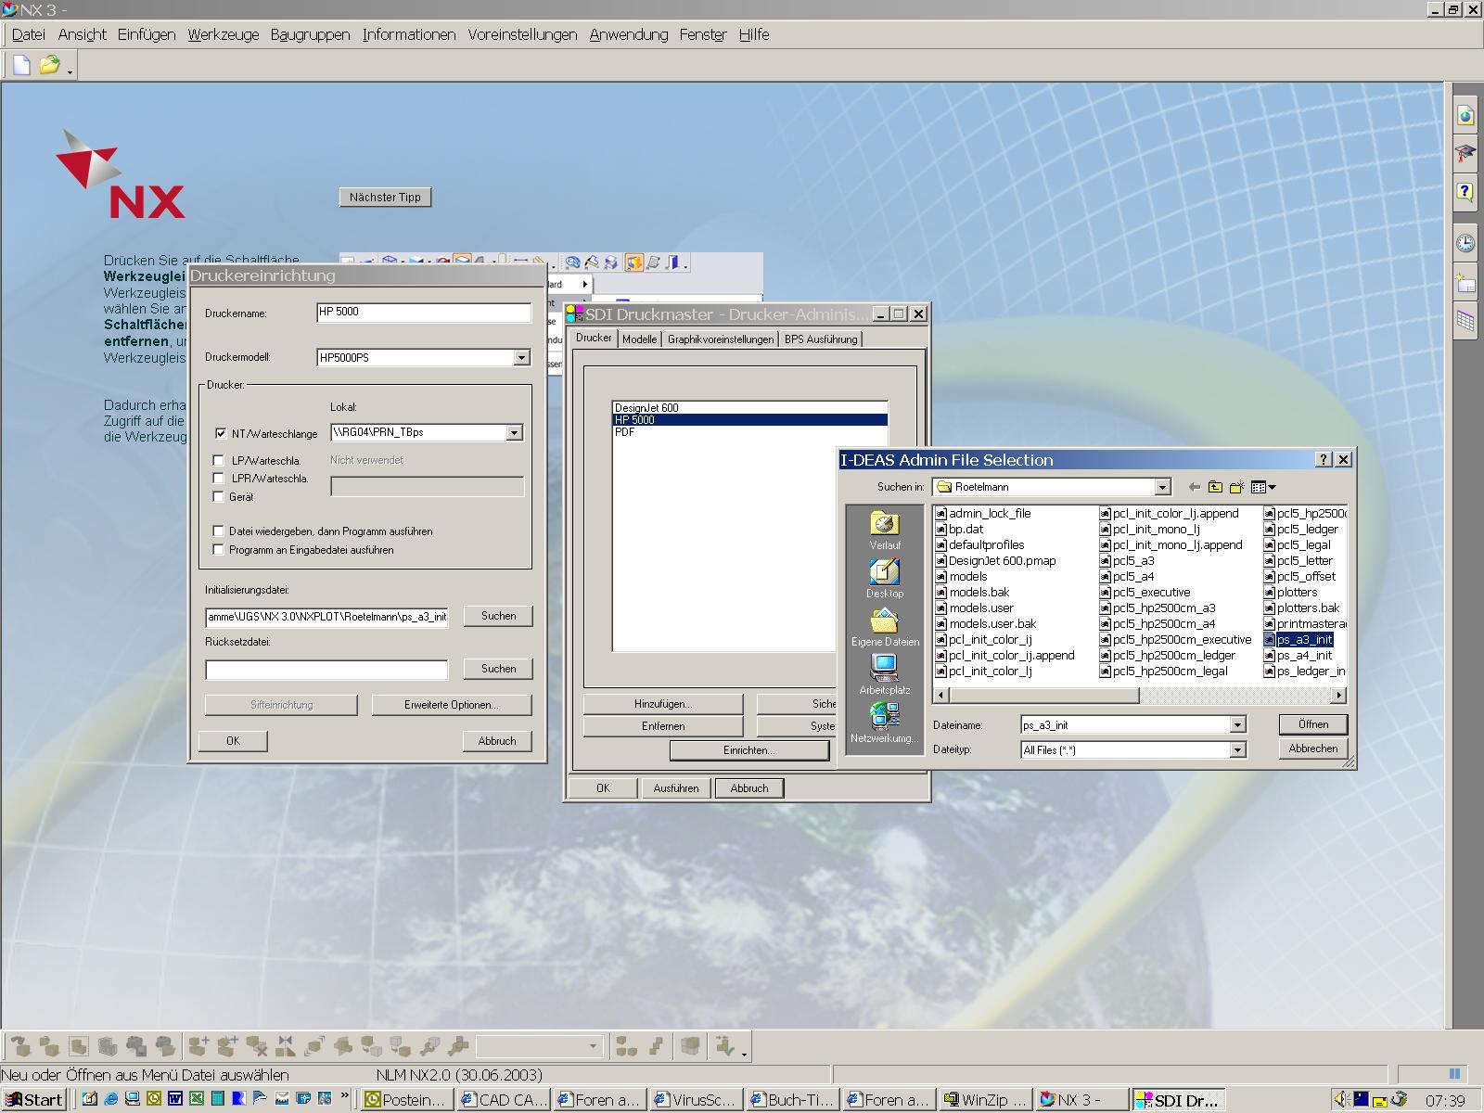
Task: Click Öffnen in the file selection dialog
Action: 1312,724
